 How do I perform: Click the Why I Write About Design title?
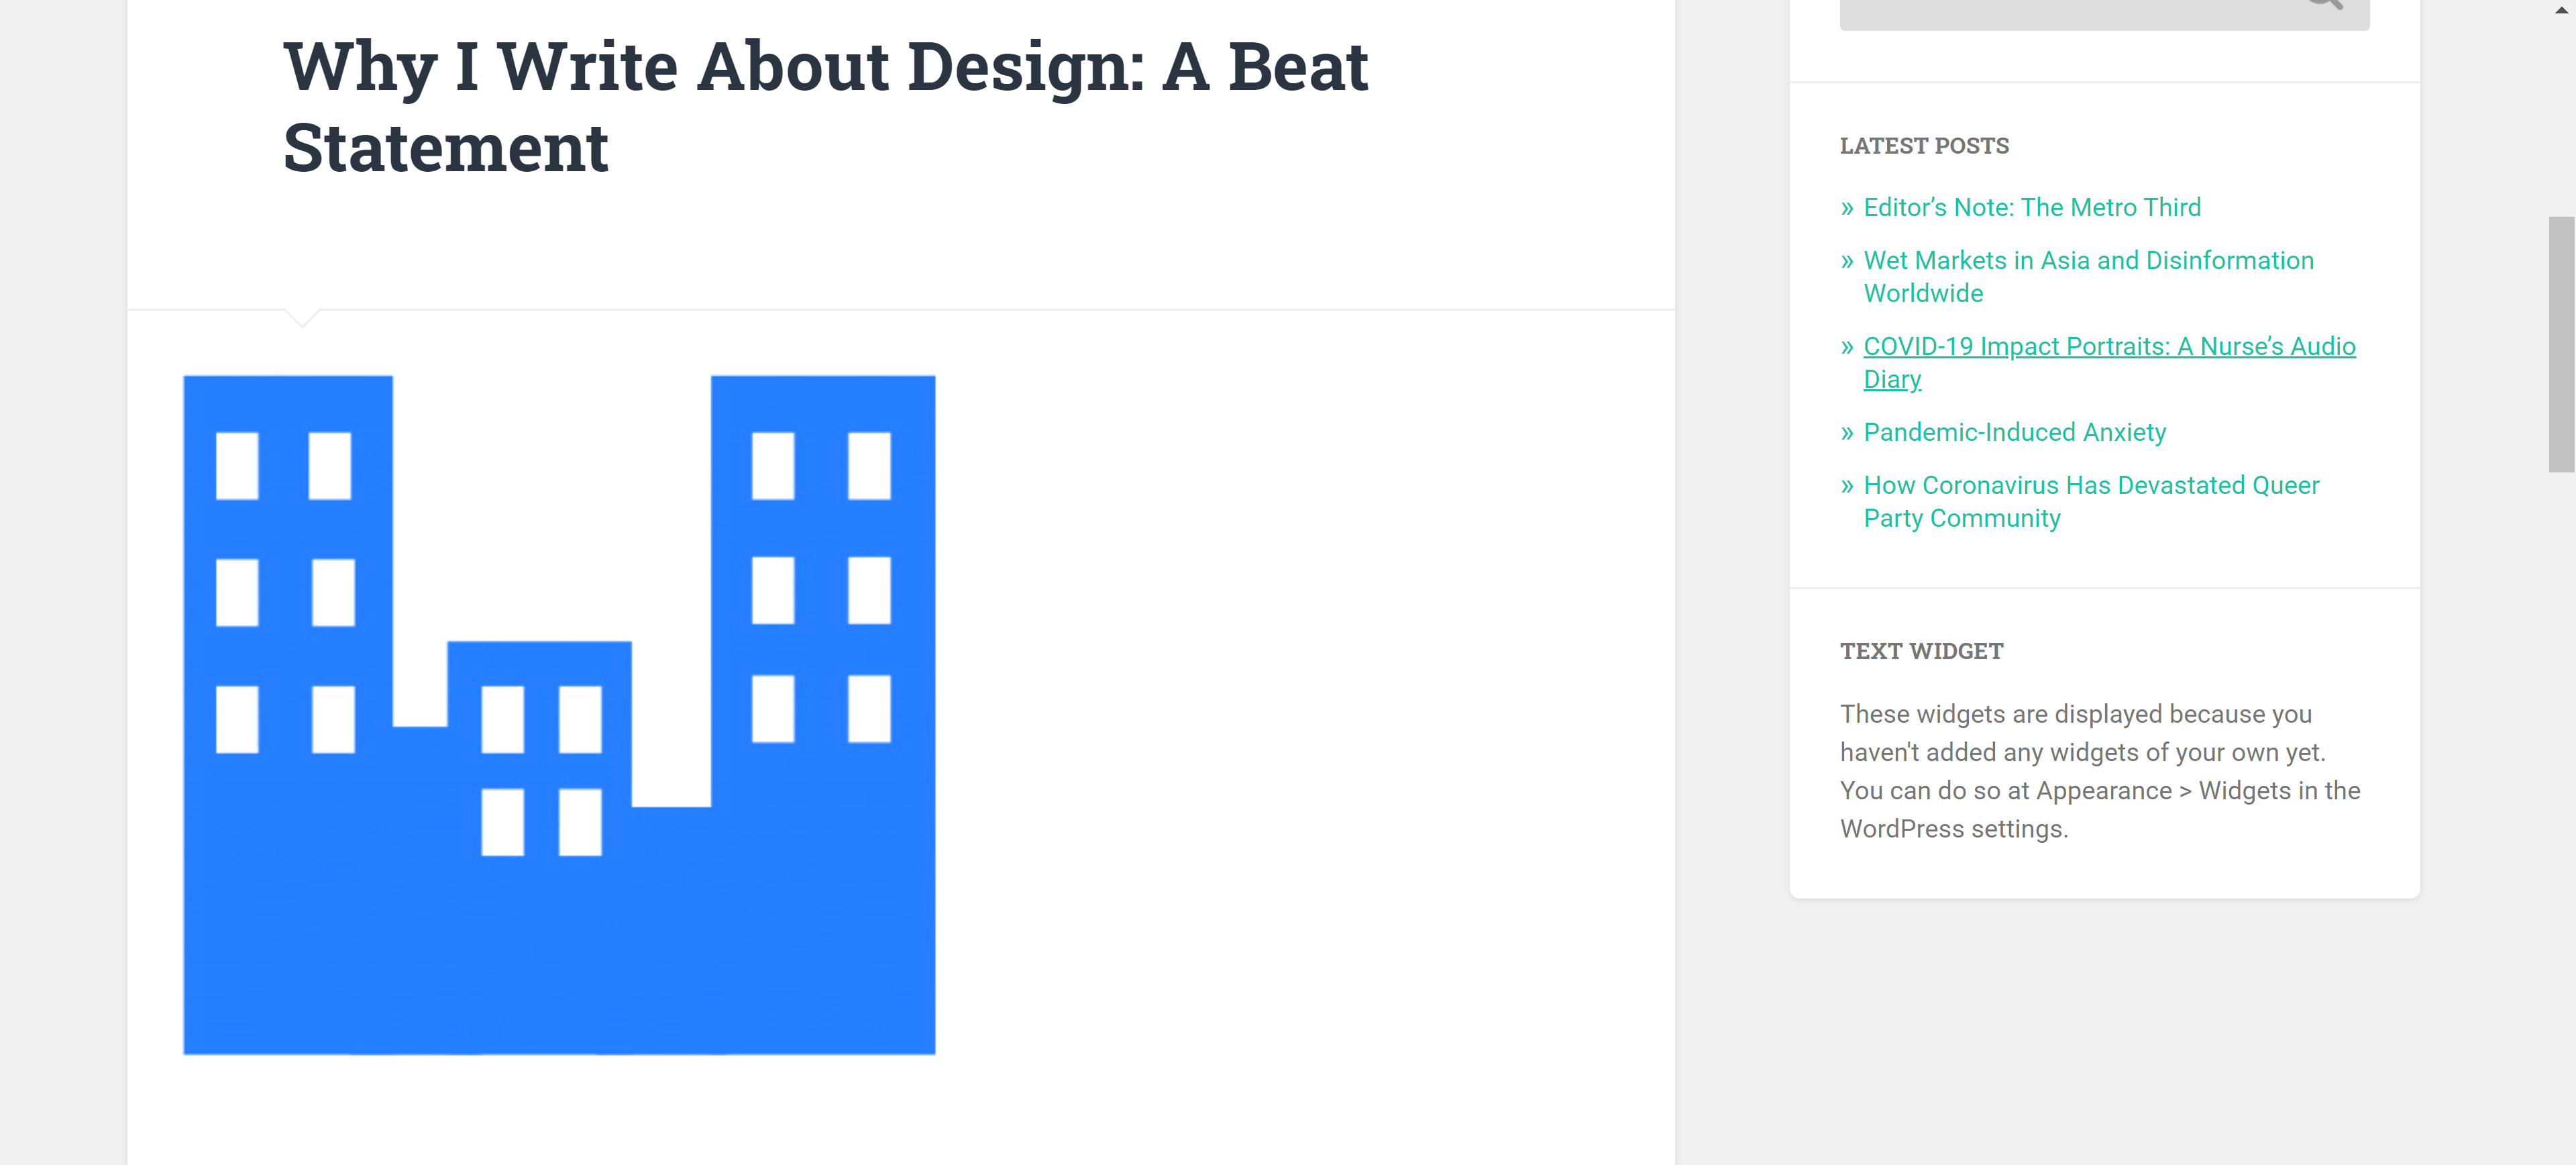click(x=825, y=106)
